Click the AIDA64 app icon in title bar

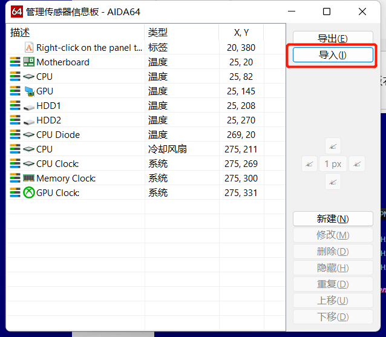point(17,11)
